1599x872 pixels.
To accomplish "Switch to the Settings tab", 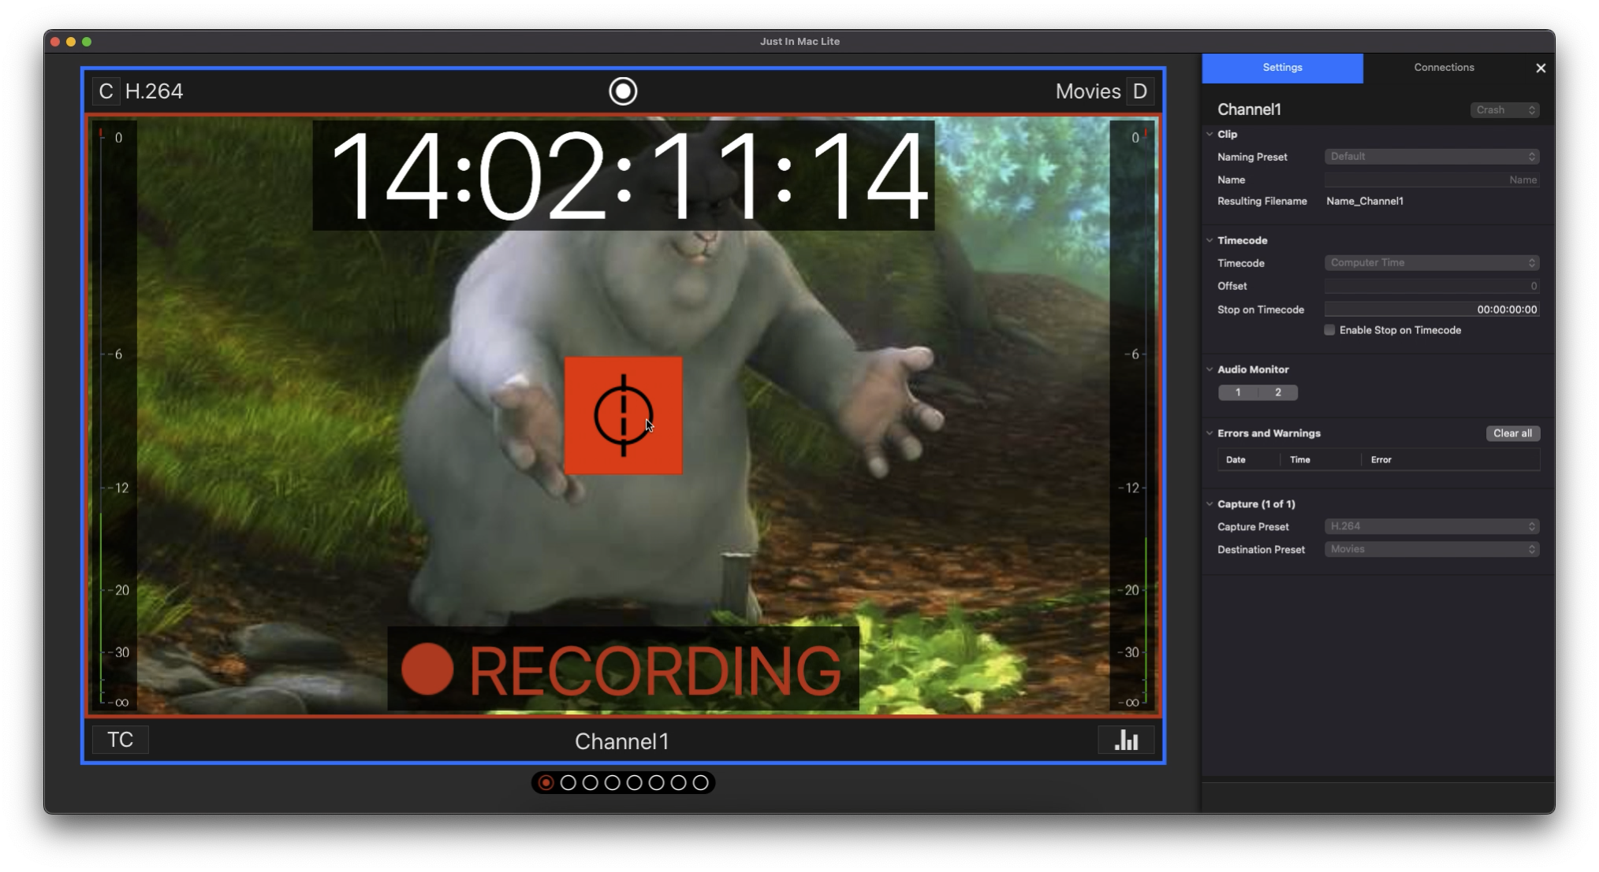I will click(x=1282, y=68).
